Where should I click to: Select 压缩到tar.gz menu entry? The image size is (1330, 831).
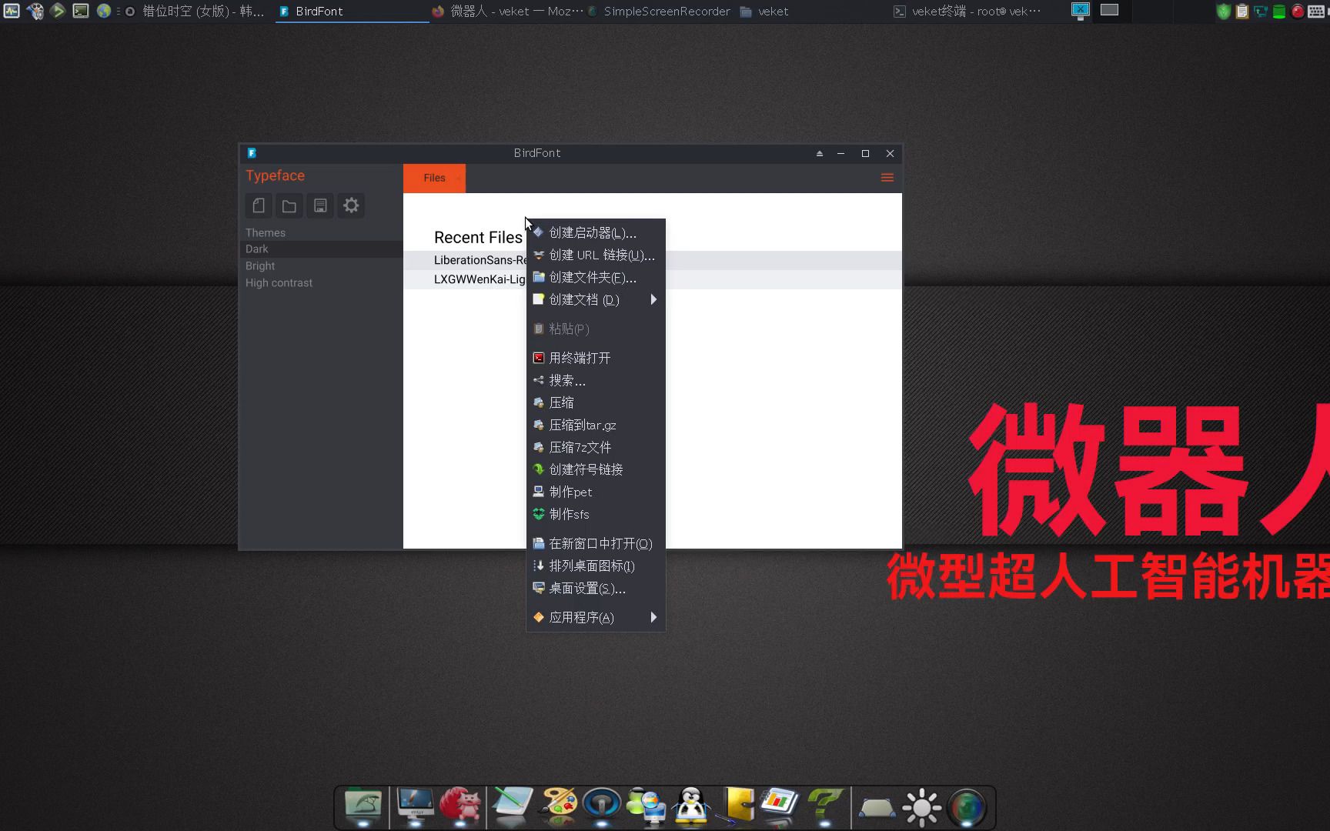pos(596,425)
